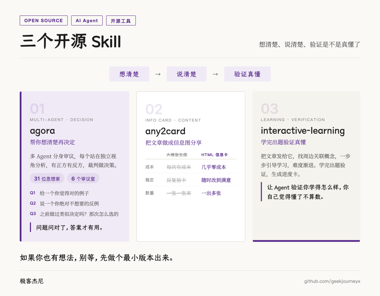Click the 极客杰尼 author name
The image size is (380, 296).
(x=32, y=281)
